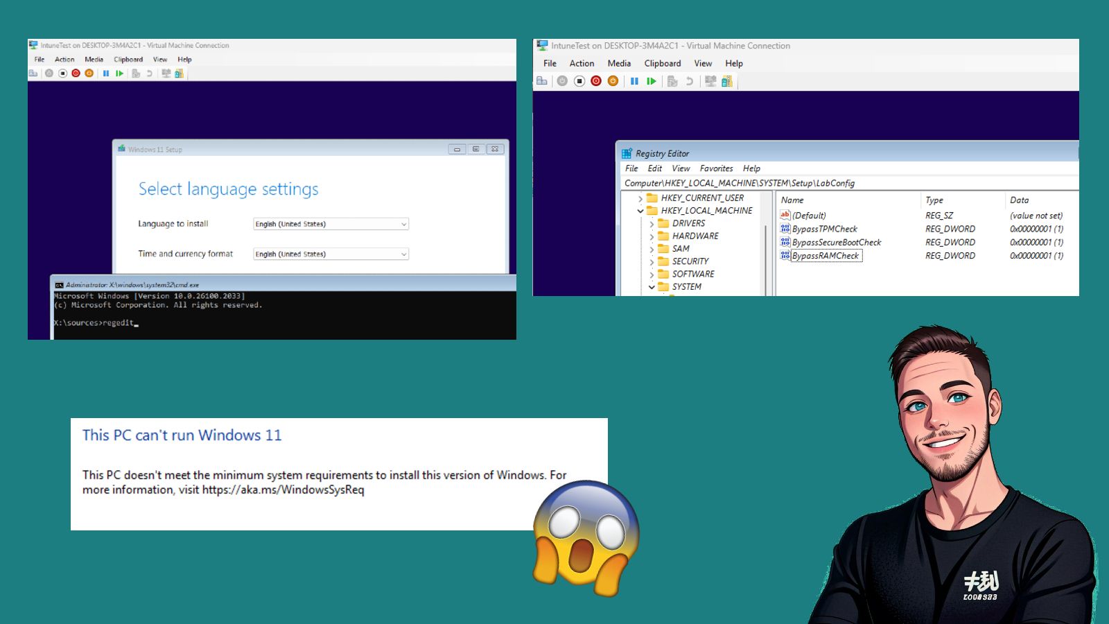
Task: Click blue Pause icon in Windows 11 Setup VM window
Action: pos(106,73)
